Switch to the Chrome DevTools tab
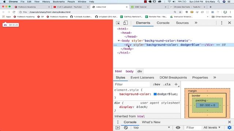The width and height of the screenshot is (234, 131). coord(188,7)
